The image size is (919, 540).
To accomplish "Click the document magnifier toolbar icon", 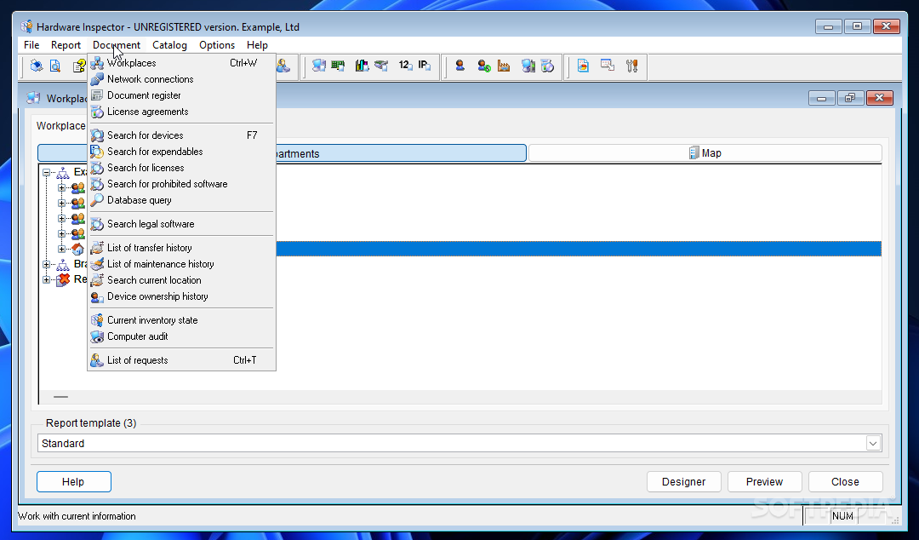I will click(x=55, y=66).
